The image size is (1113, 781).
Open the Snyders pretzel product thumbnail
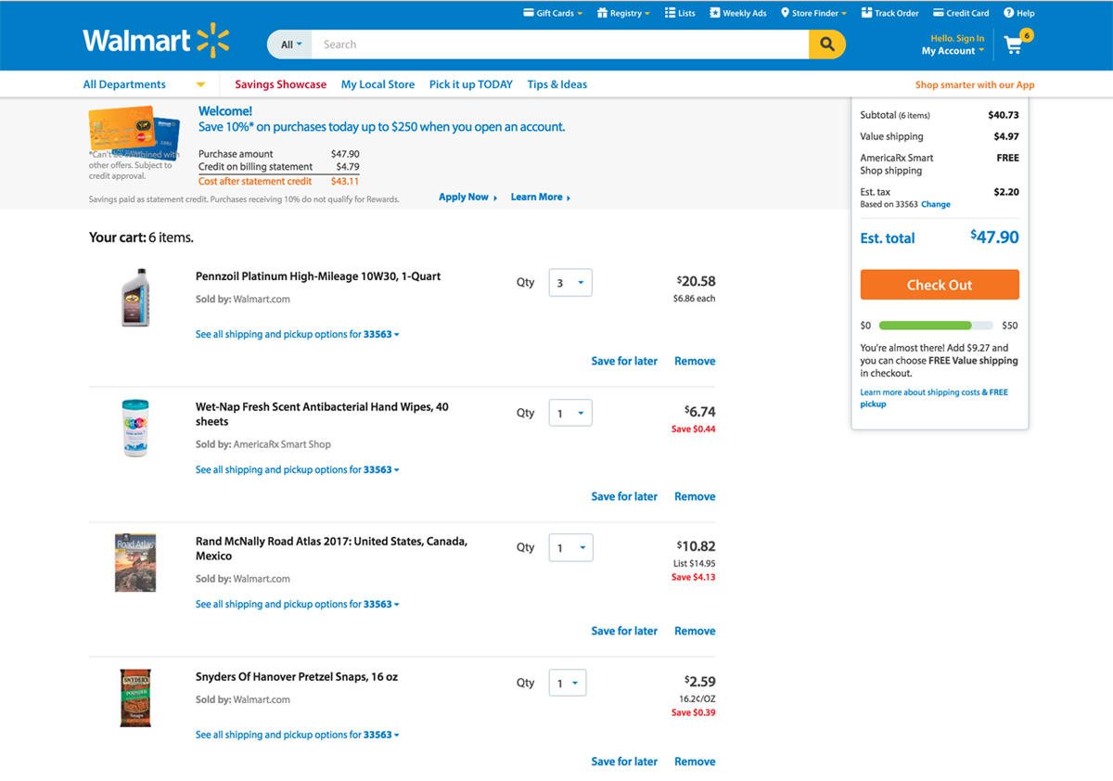click(135, 698)
